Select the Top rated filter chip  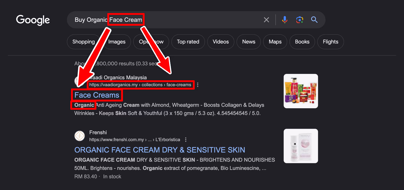coord(188,42)
